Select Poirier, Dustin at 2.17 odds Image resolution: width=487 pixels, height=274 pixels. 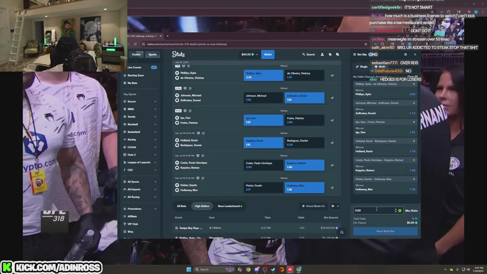(263, 188)
